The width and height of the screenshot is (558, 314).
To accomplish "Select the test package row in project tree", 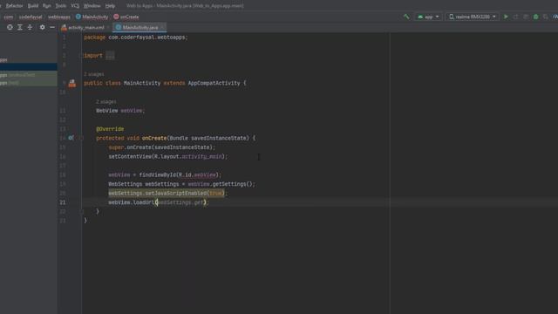I will pyautogui.click(x=29, y=83).
